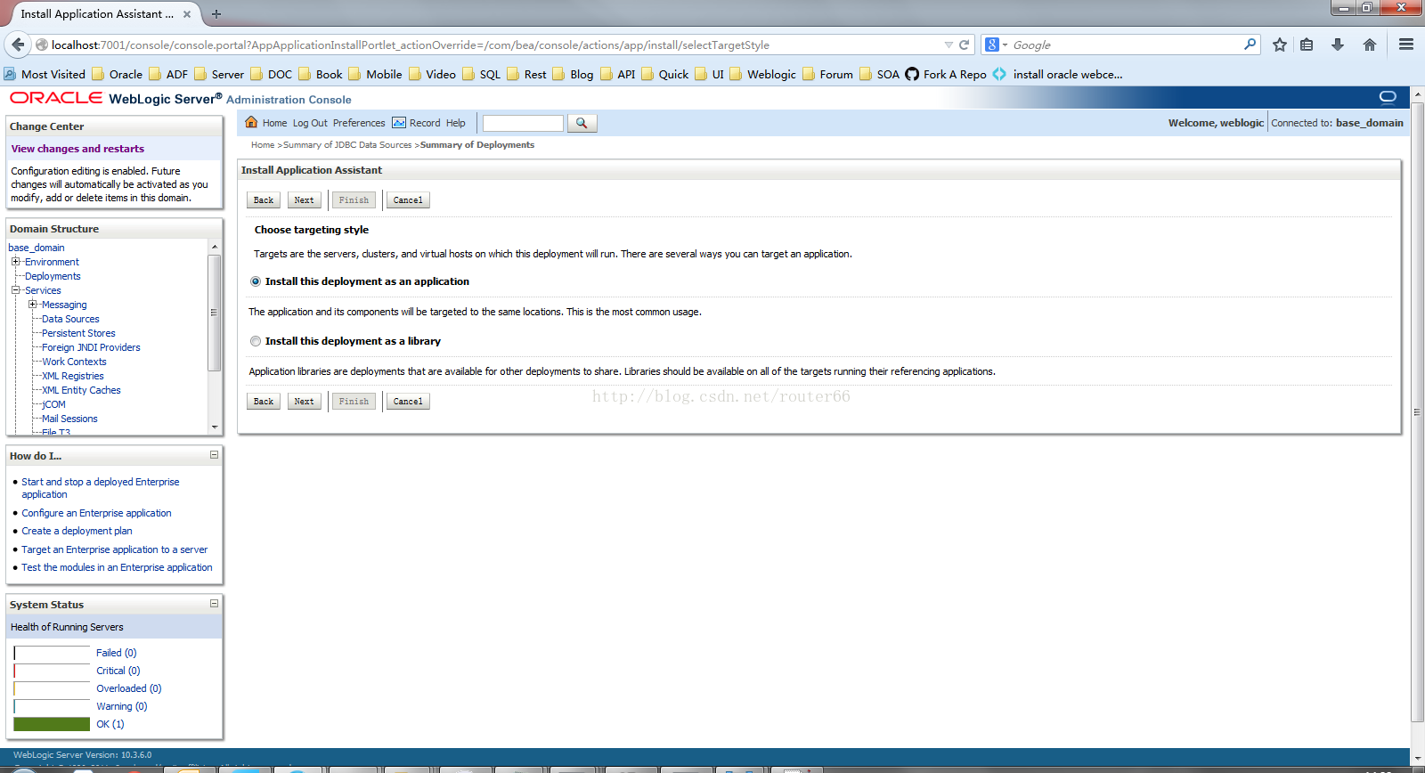Click Log Out link
The image size is (1425, 773).
click(310, 123)
